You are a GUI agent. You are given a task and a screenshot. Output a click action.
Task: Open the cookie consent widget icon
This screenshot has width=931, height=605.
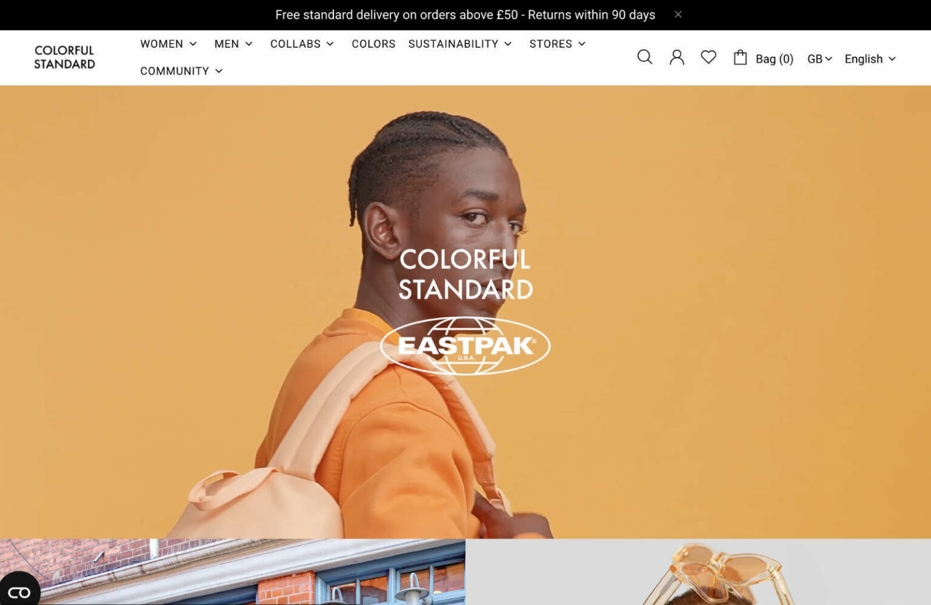[x=19, y=592]
